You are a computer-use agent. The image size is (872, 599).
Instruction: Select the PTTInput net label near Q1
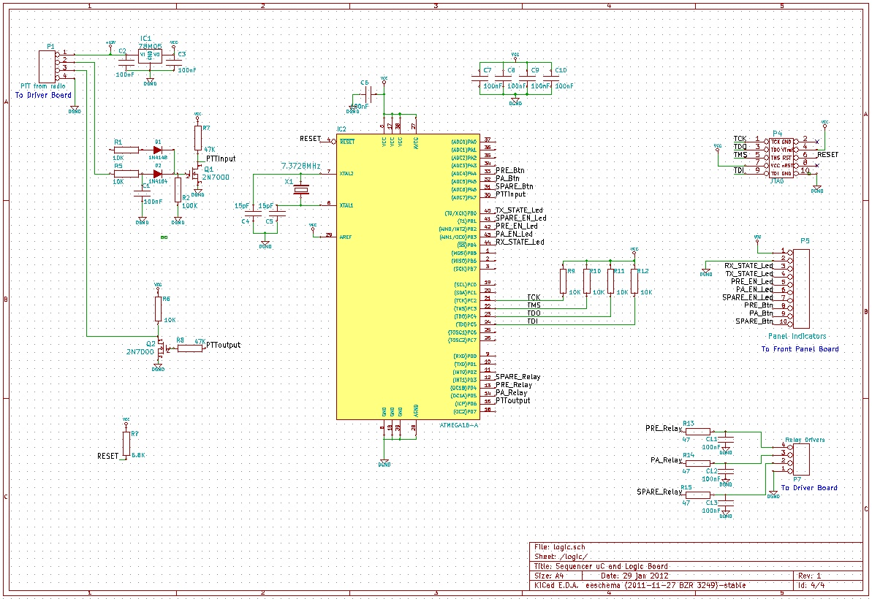tap(221, 159)
